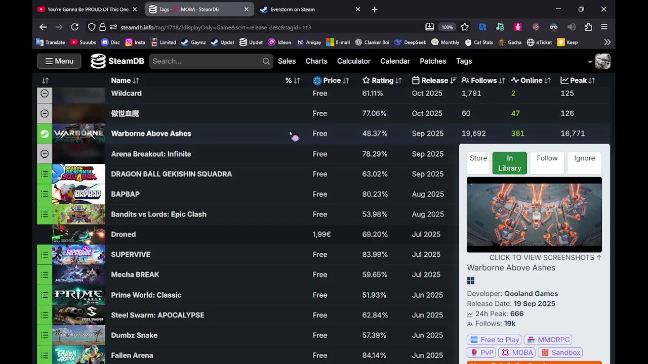The width and height of the screenshot is (648, 364).
Task: Click the MMORPG tag
Action: coord(548,340)
